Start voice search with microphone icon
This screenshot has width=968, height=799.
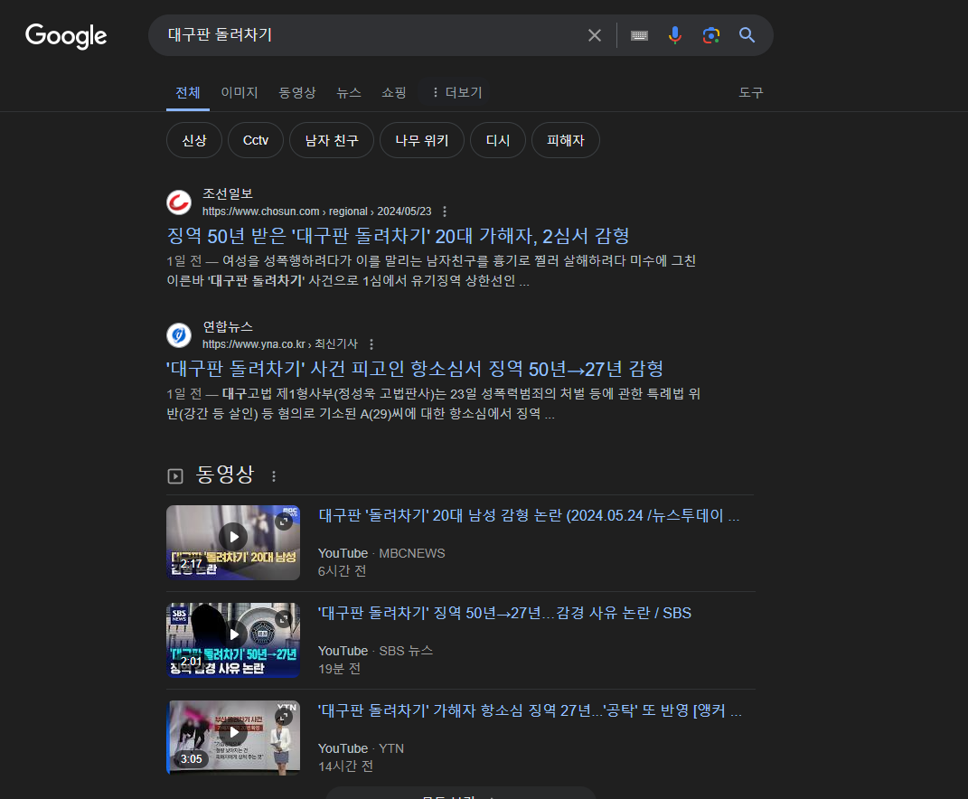[x=675, y=35]
